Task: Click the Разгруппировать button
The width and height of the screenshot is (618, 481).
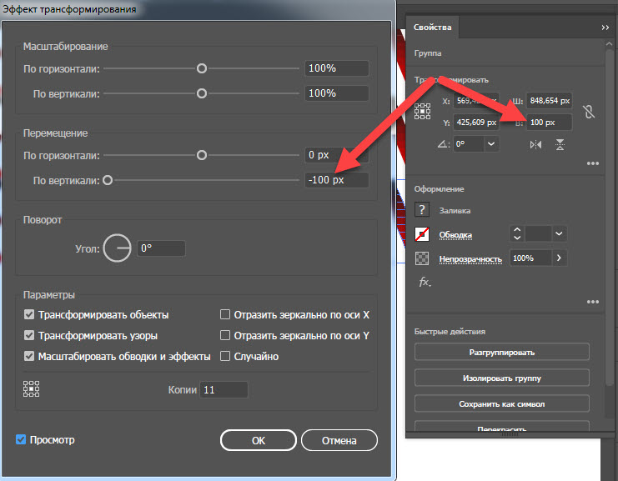Action: click(502, 352)
